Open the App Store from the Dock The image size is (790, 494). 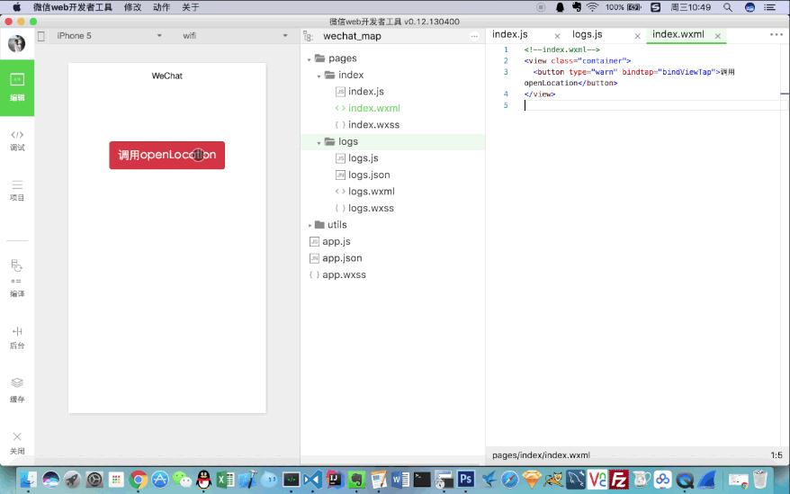point(160,480)
